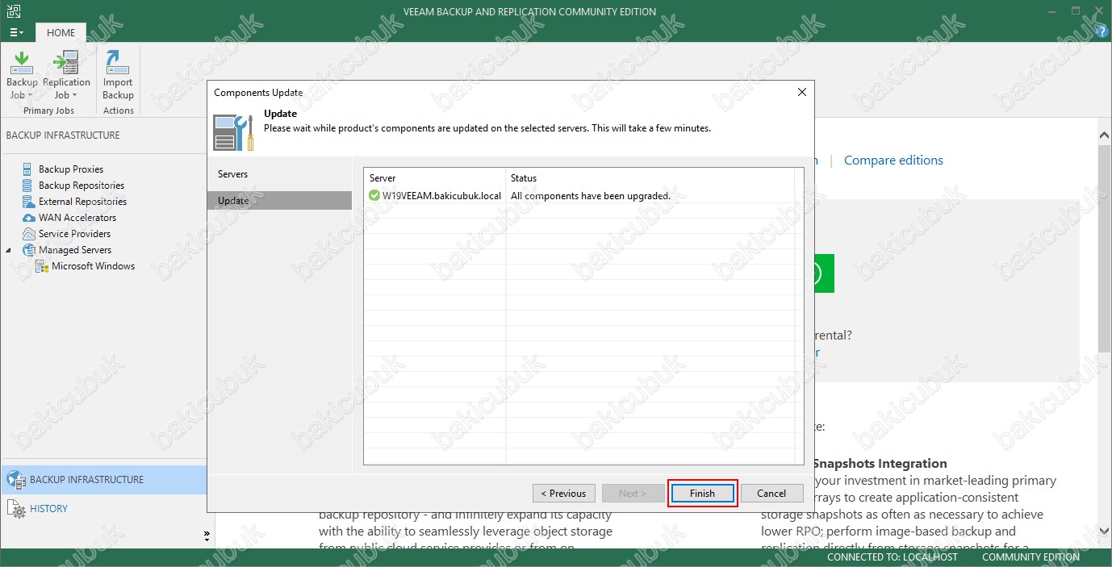This screenshot has width=1112, height=567.
Task: Open the Backup Job ribbon button
Action: tap(22, 75)
